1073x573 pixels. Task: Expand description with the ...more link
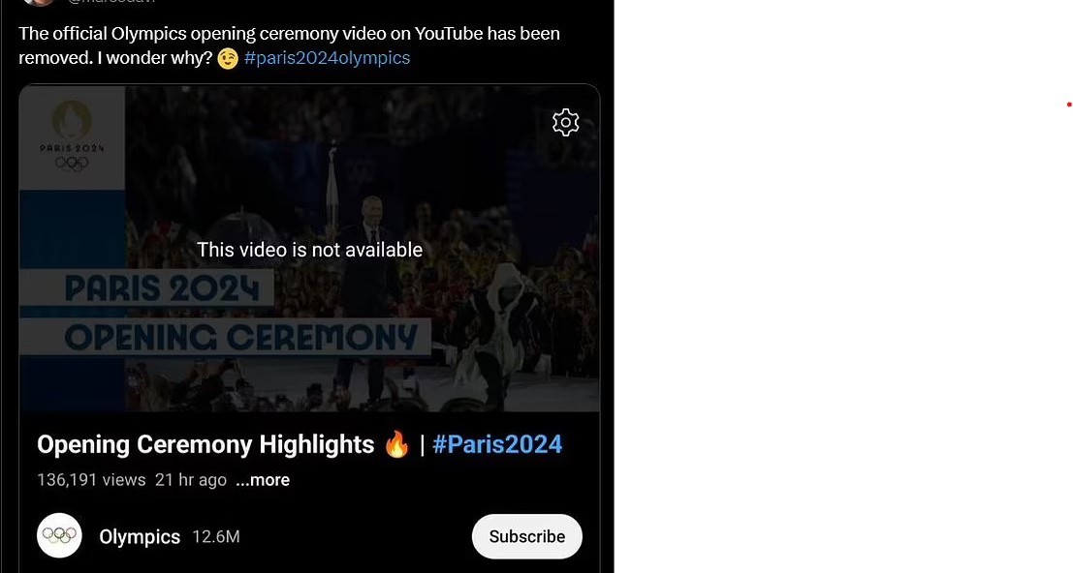pos(263,480)
